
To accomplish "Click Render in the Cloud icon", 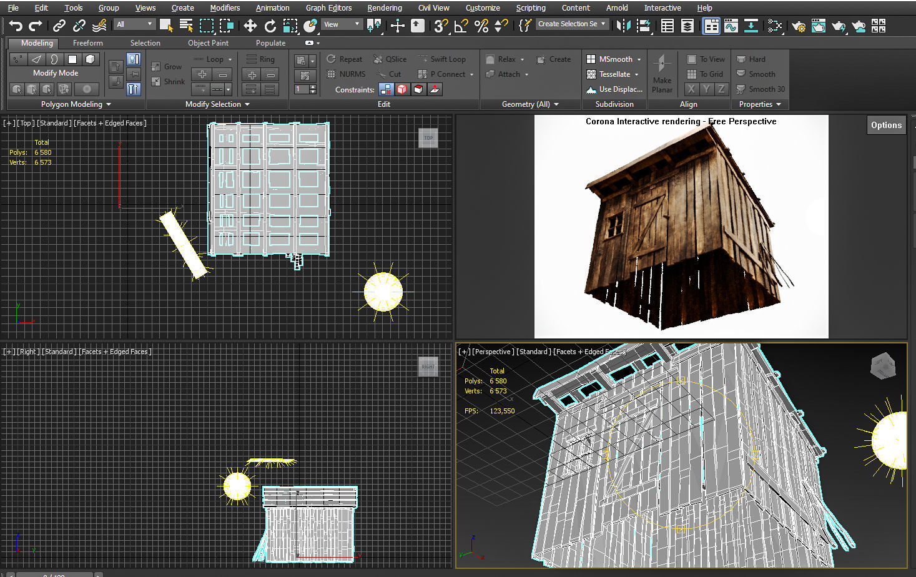I will tap(859, 26).
